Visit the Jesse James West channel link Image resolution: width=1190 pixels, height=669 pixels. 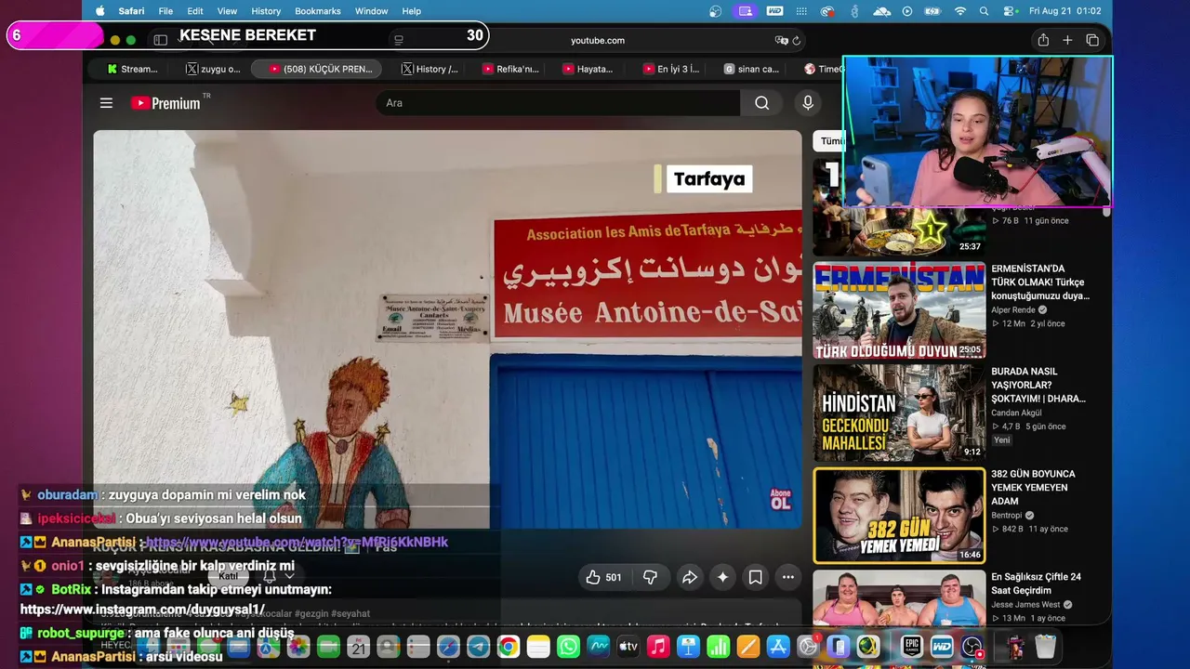tap(1026, 604)
